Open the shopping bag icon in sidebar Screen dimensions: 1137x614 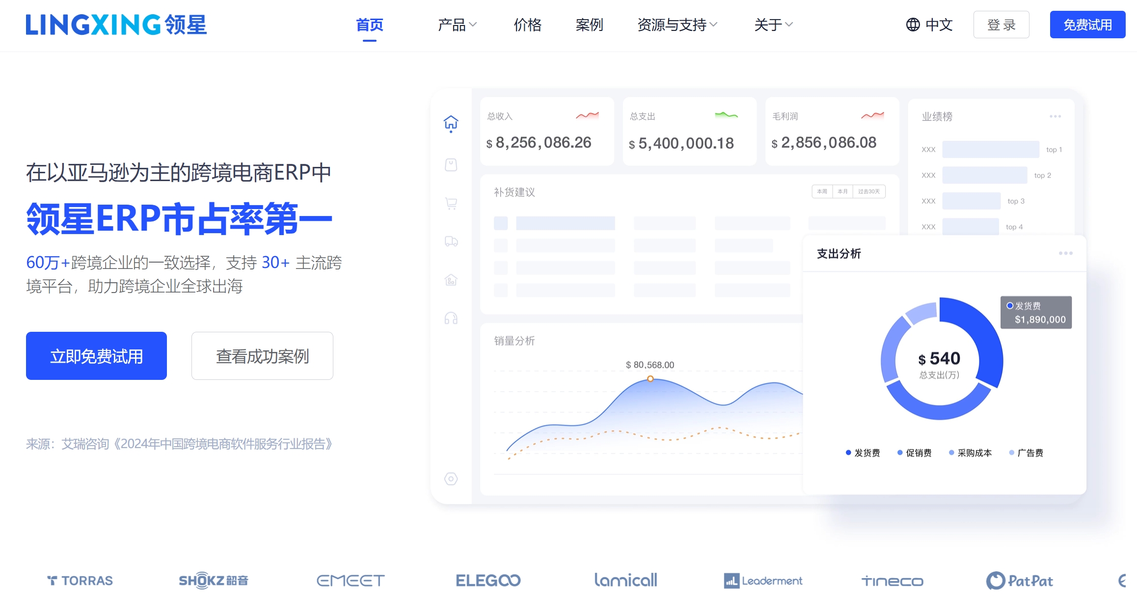coord(450,164)
